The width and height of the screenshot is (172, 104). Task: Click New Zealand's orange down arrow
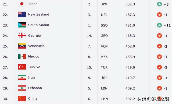click(159, 15)
